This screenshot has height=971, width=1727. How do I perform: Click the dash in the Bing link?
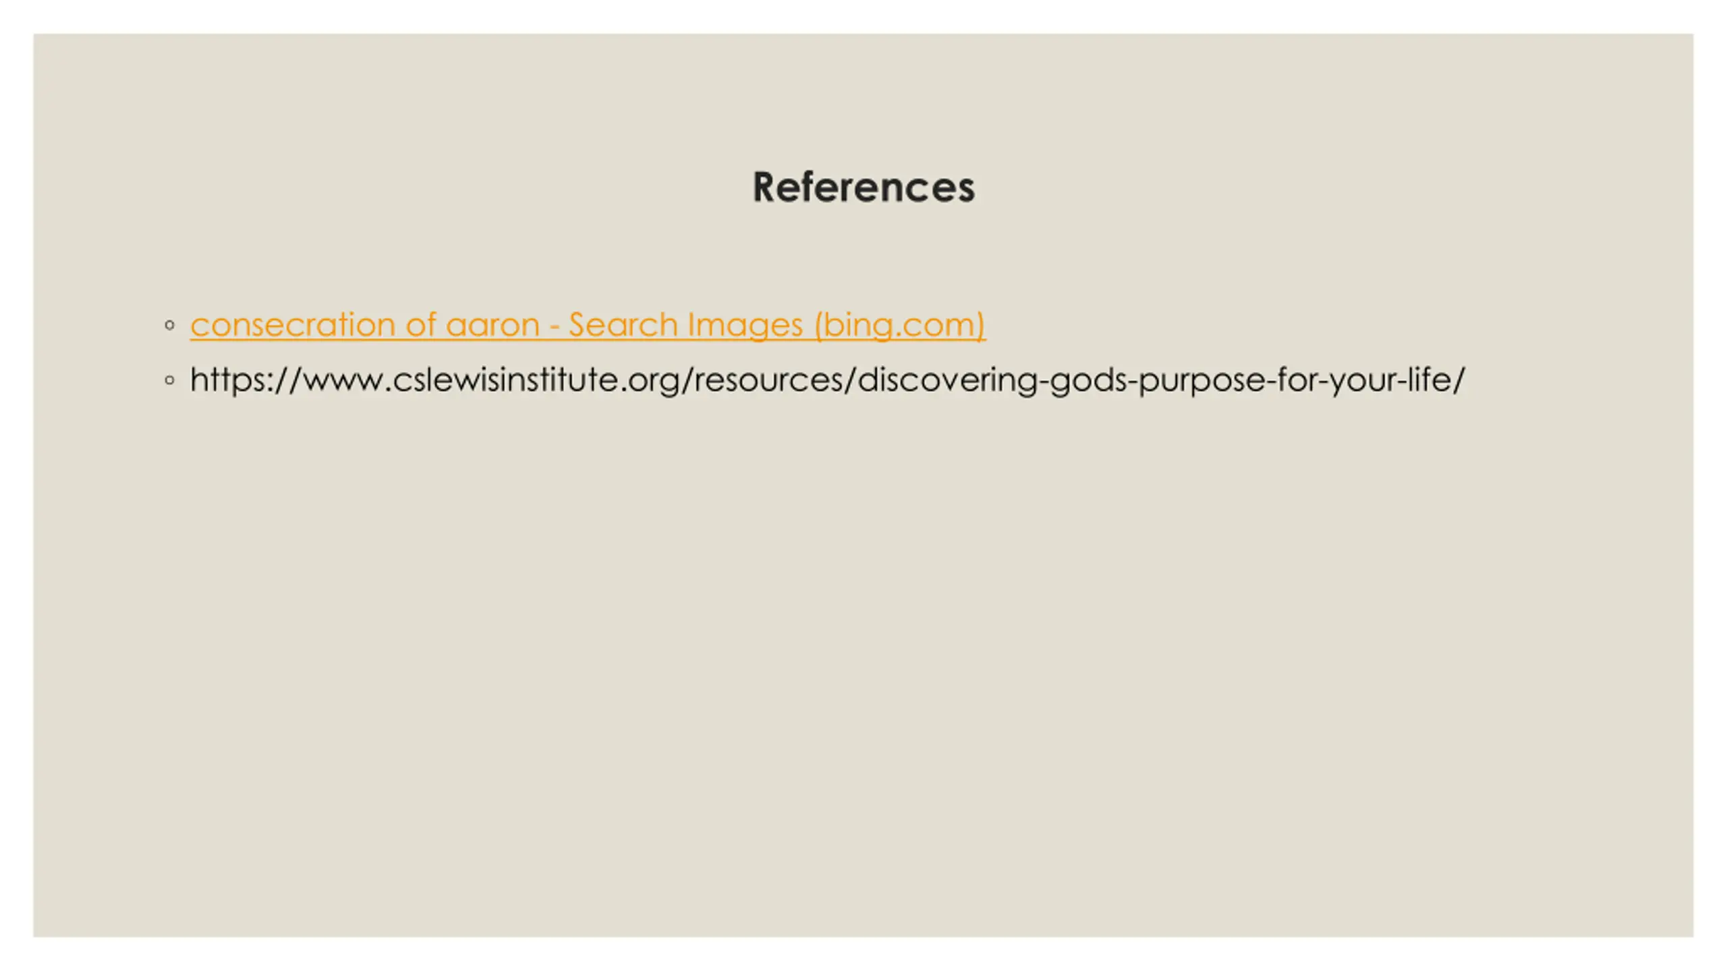pos(555,328)
